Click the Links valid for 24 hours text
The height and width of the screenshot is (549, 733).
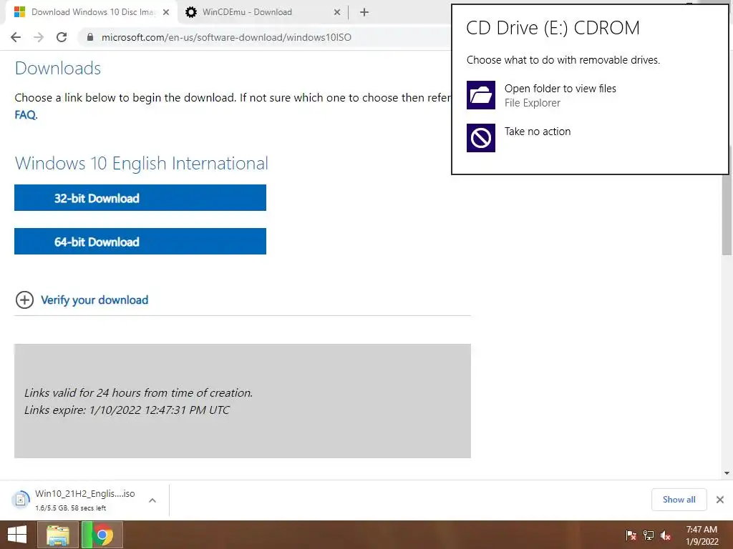(138, 392)
